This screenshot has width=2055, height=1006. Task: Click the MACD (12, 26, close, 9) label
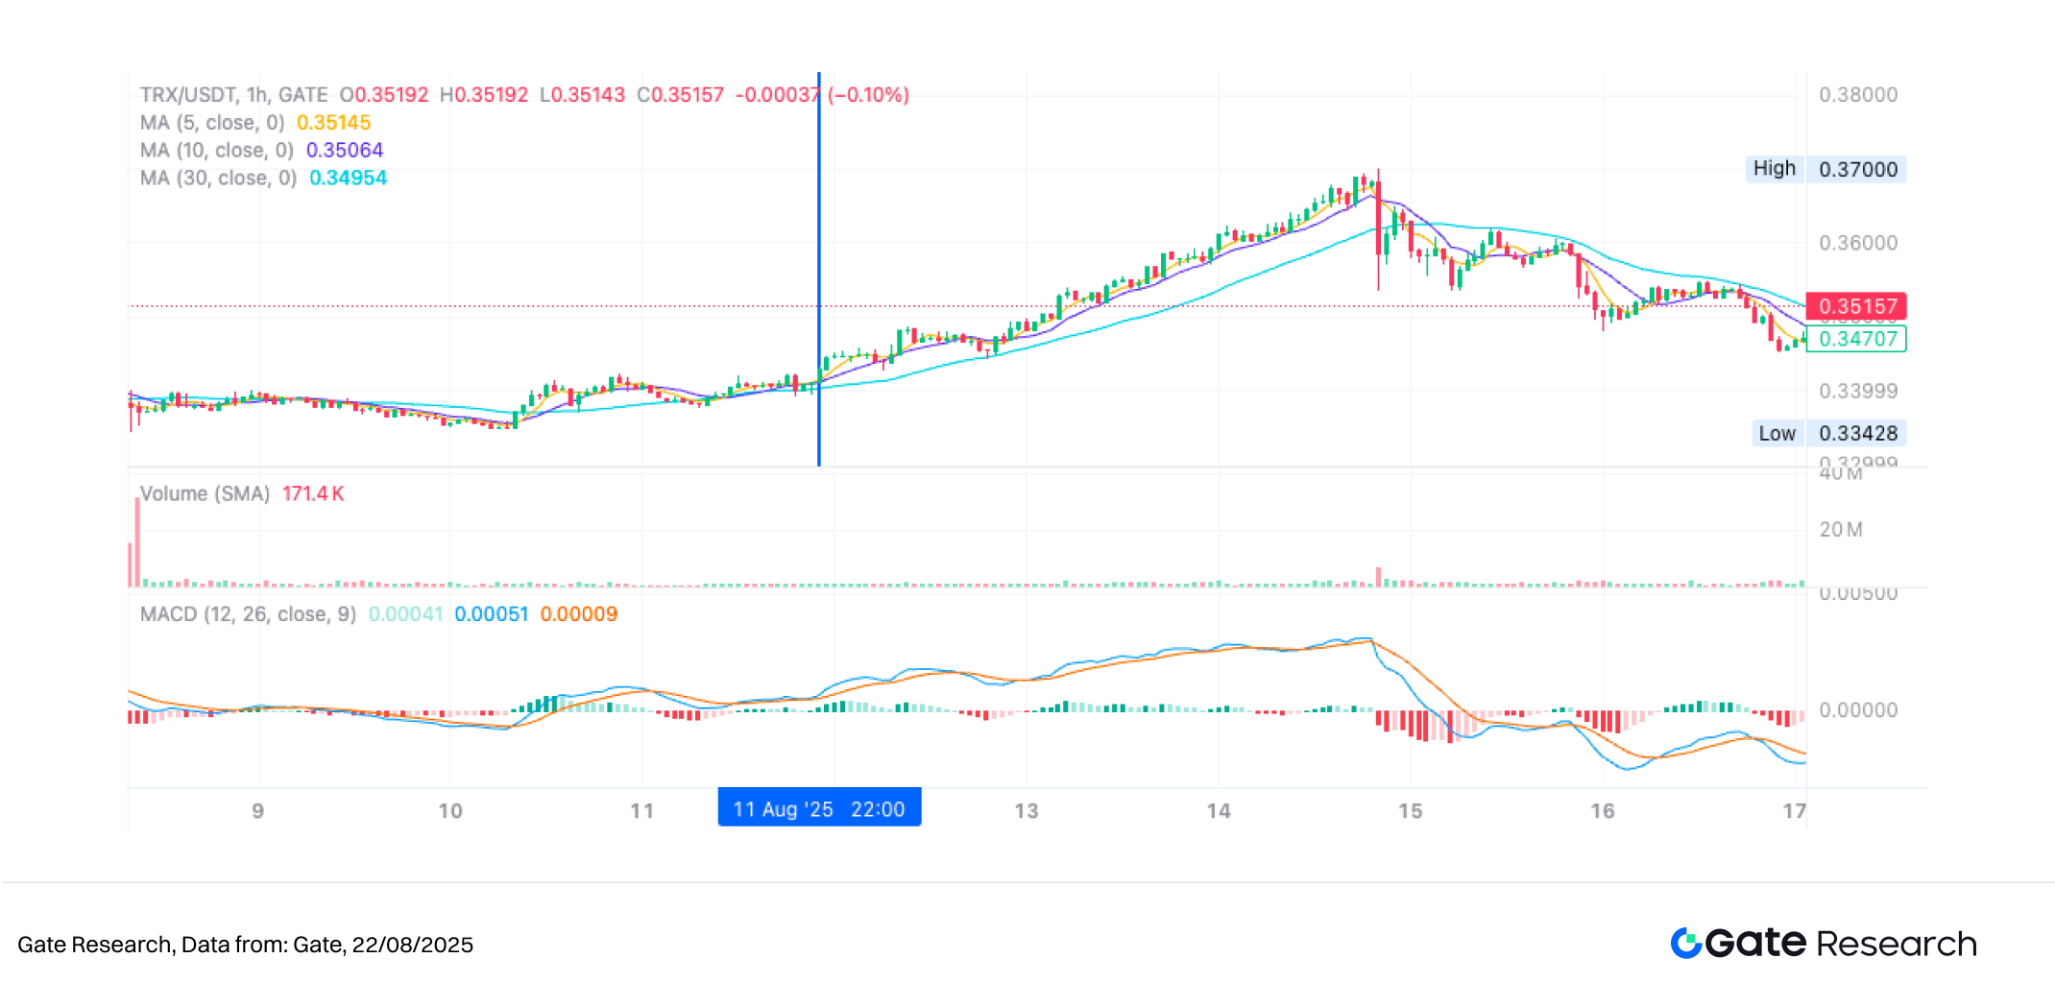tap(248, 614)
